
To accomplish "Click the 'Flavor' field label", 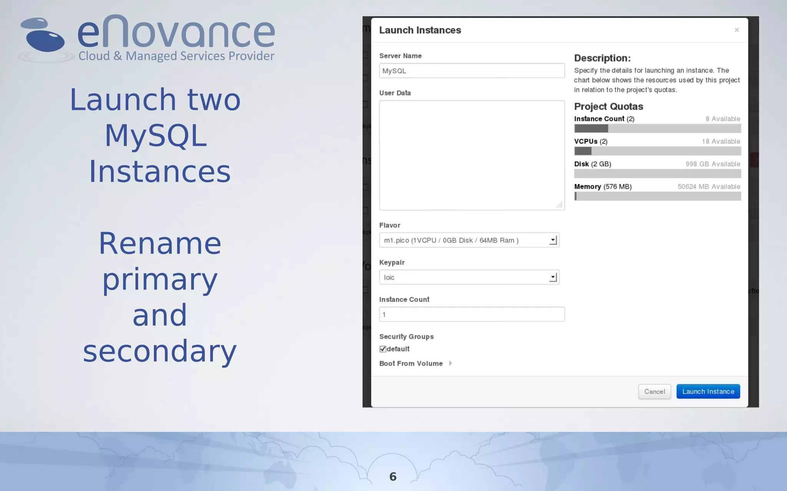I will [x=390, y=225].
